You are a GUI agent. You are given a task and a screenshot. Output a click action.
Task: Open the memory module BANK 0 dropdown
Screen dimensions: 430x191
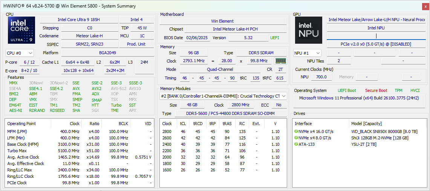coord(223,96)
